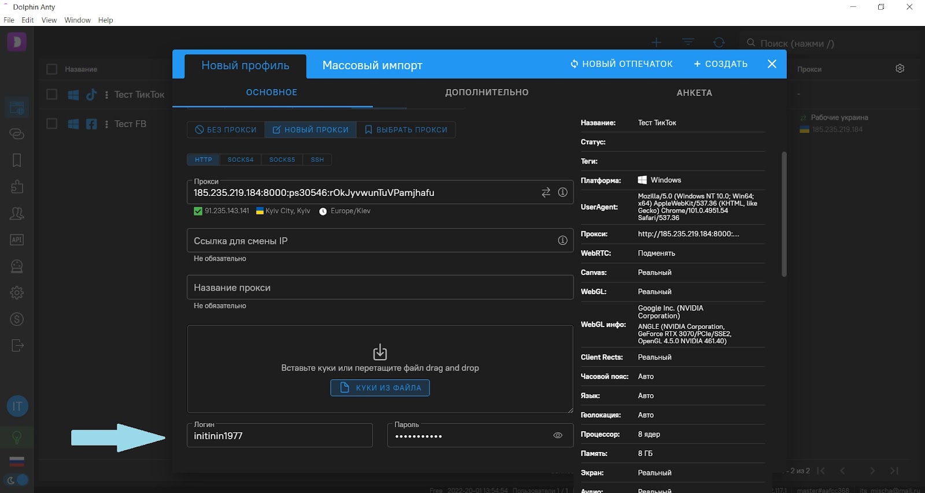
Task: Select the SSH proxy type
Action: [317, 160]
